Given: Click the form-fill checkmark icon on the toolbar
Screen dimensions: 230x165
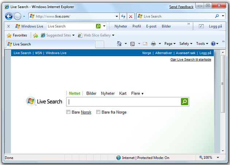Looking at the screenshot, I should tap(201, 26).
